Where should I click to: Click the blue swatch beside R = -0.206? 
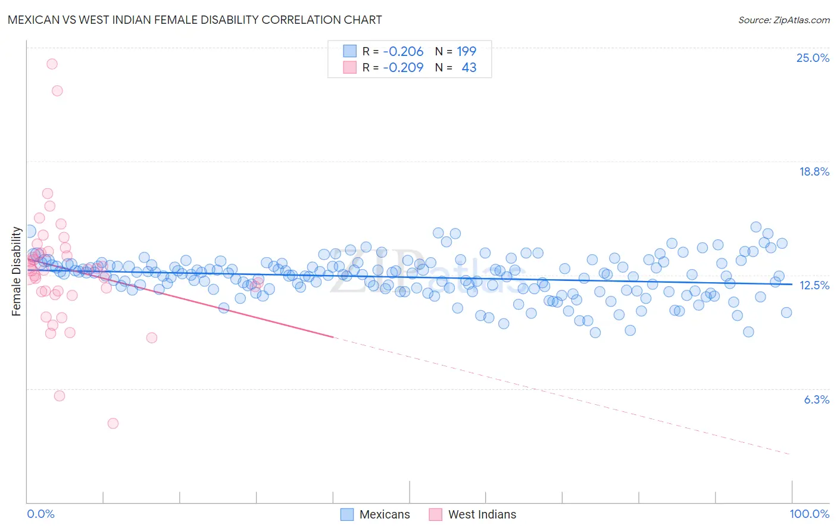point(349,51)
